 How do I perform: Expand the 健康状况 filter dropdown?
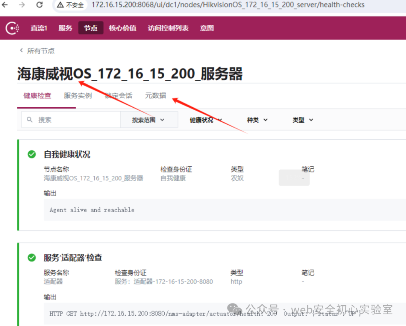pyautogui.click(x=206, y=120)
